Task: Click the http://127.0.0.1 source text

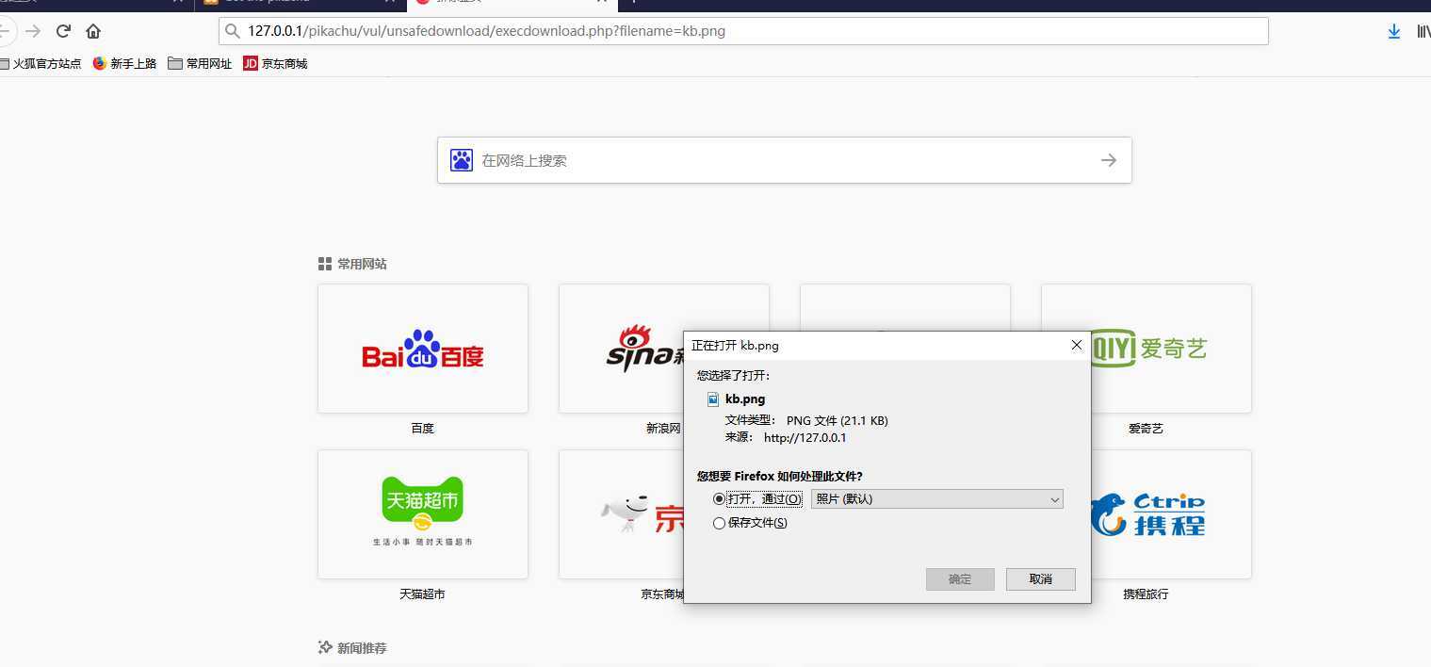Action: point(805,437)
